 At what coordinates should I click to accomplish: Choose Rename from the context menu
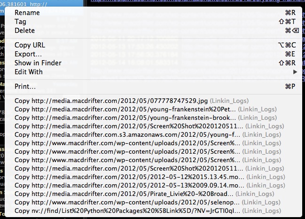pos(153,13)
